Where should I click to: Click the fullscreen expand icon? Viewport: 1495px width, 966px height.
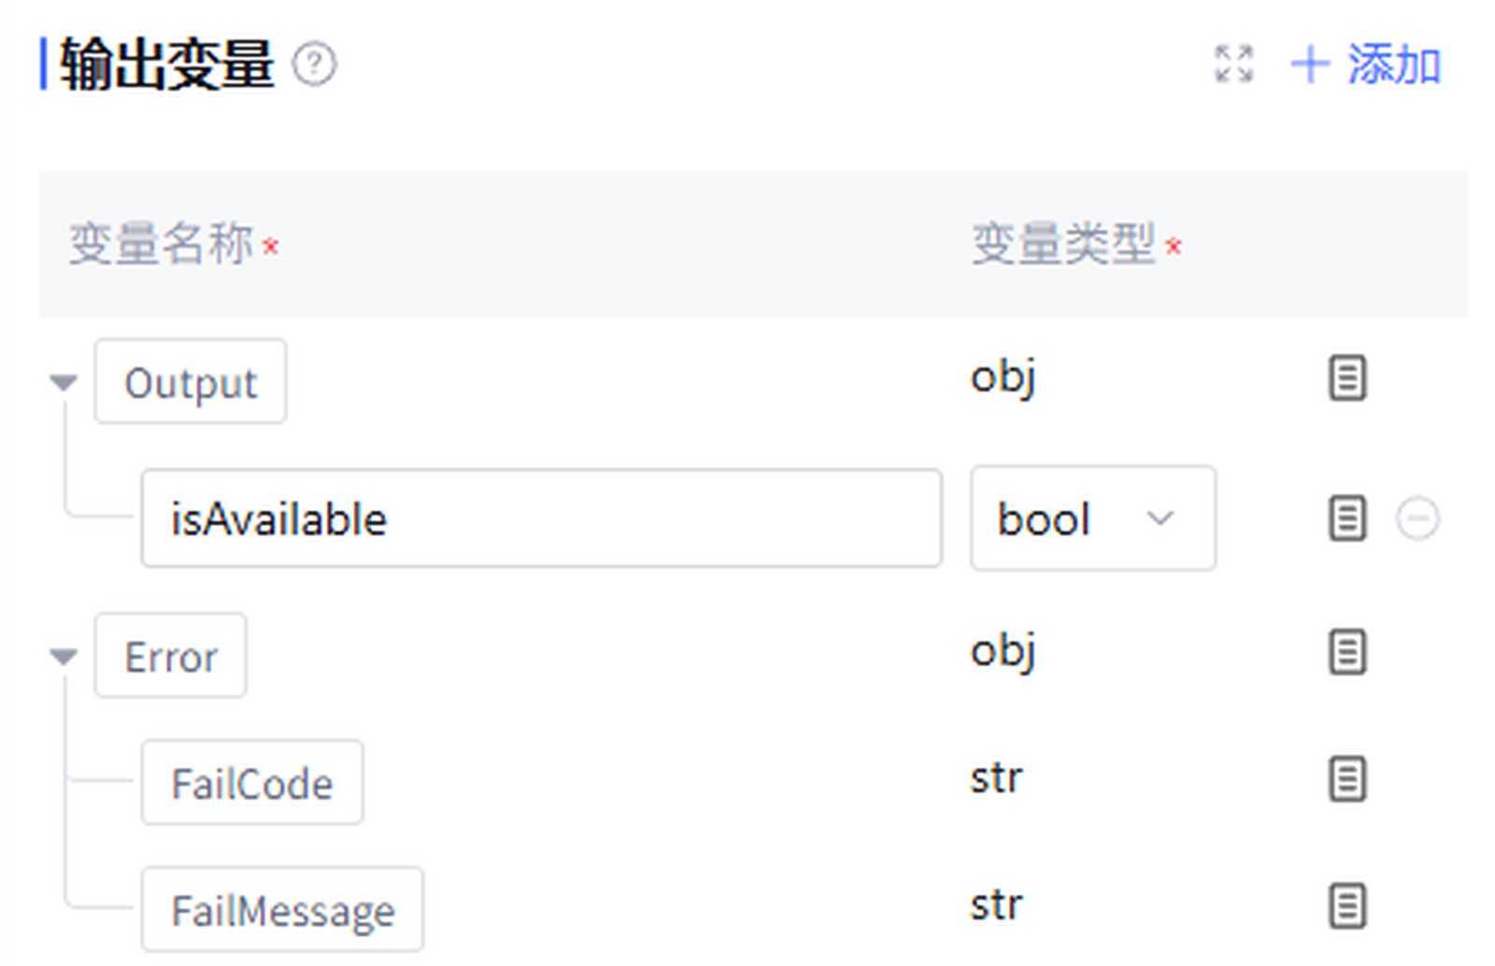point(1233,64)
